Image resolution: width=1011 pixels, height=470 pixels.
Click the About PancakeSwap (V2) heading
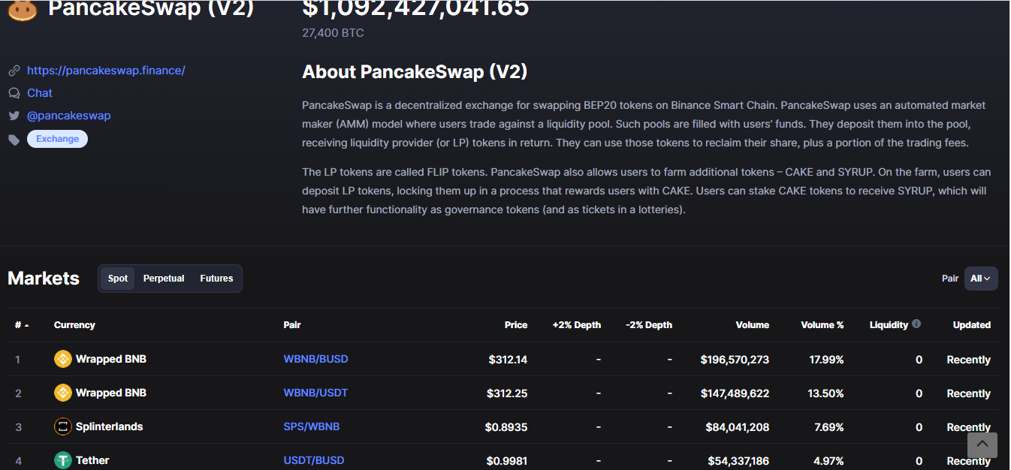coord(415,72)
